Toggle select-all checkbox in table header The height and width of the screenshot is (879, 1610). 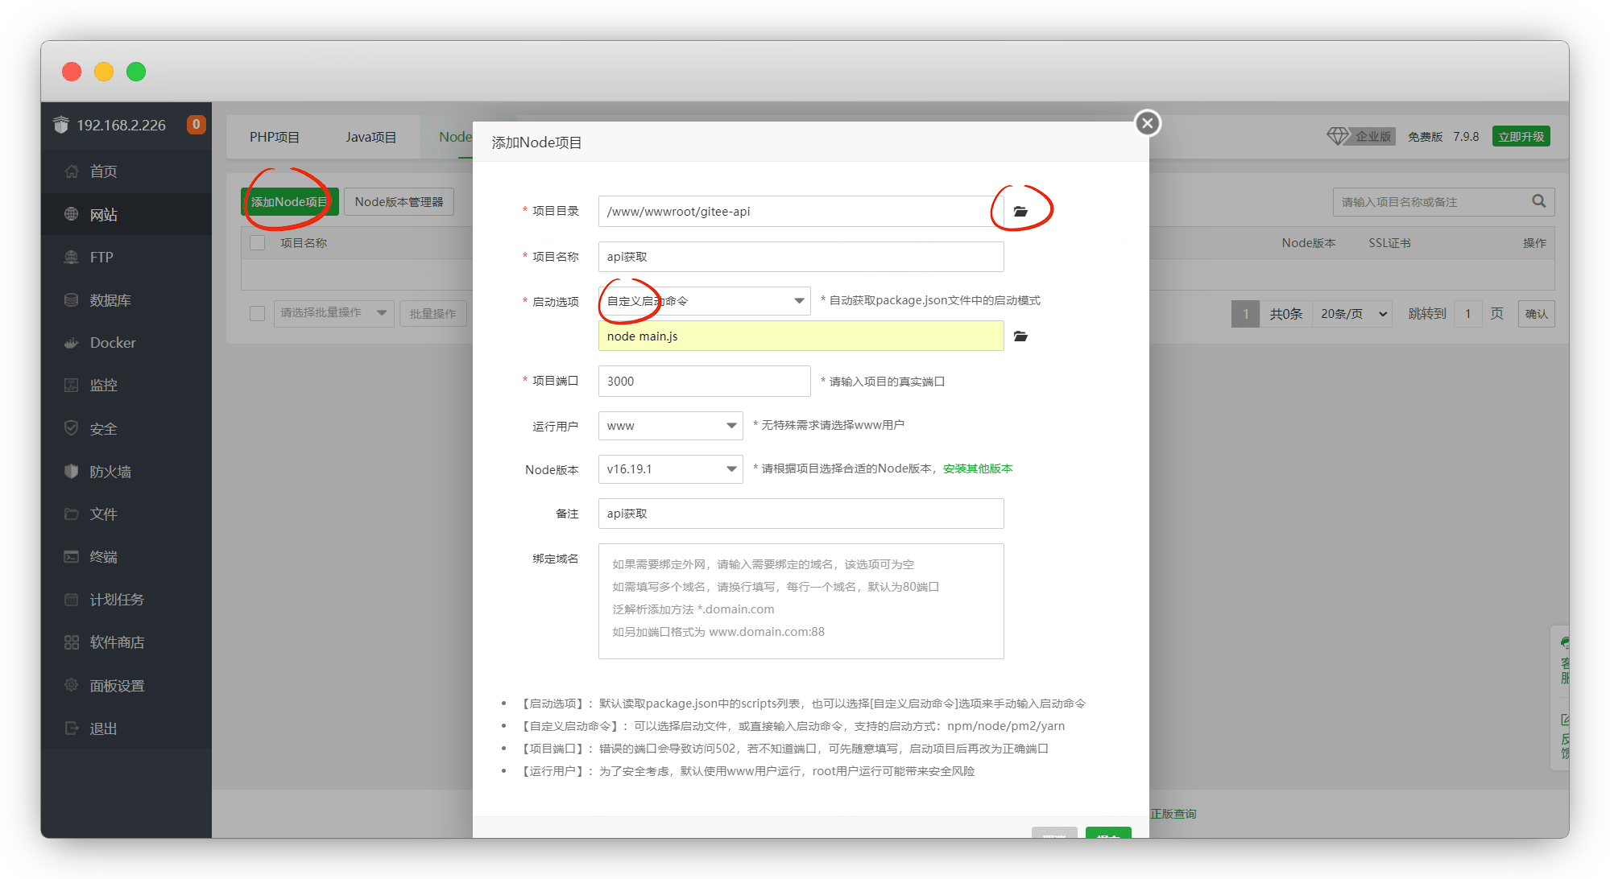[258, 243]
